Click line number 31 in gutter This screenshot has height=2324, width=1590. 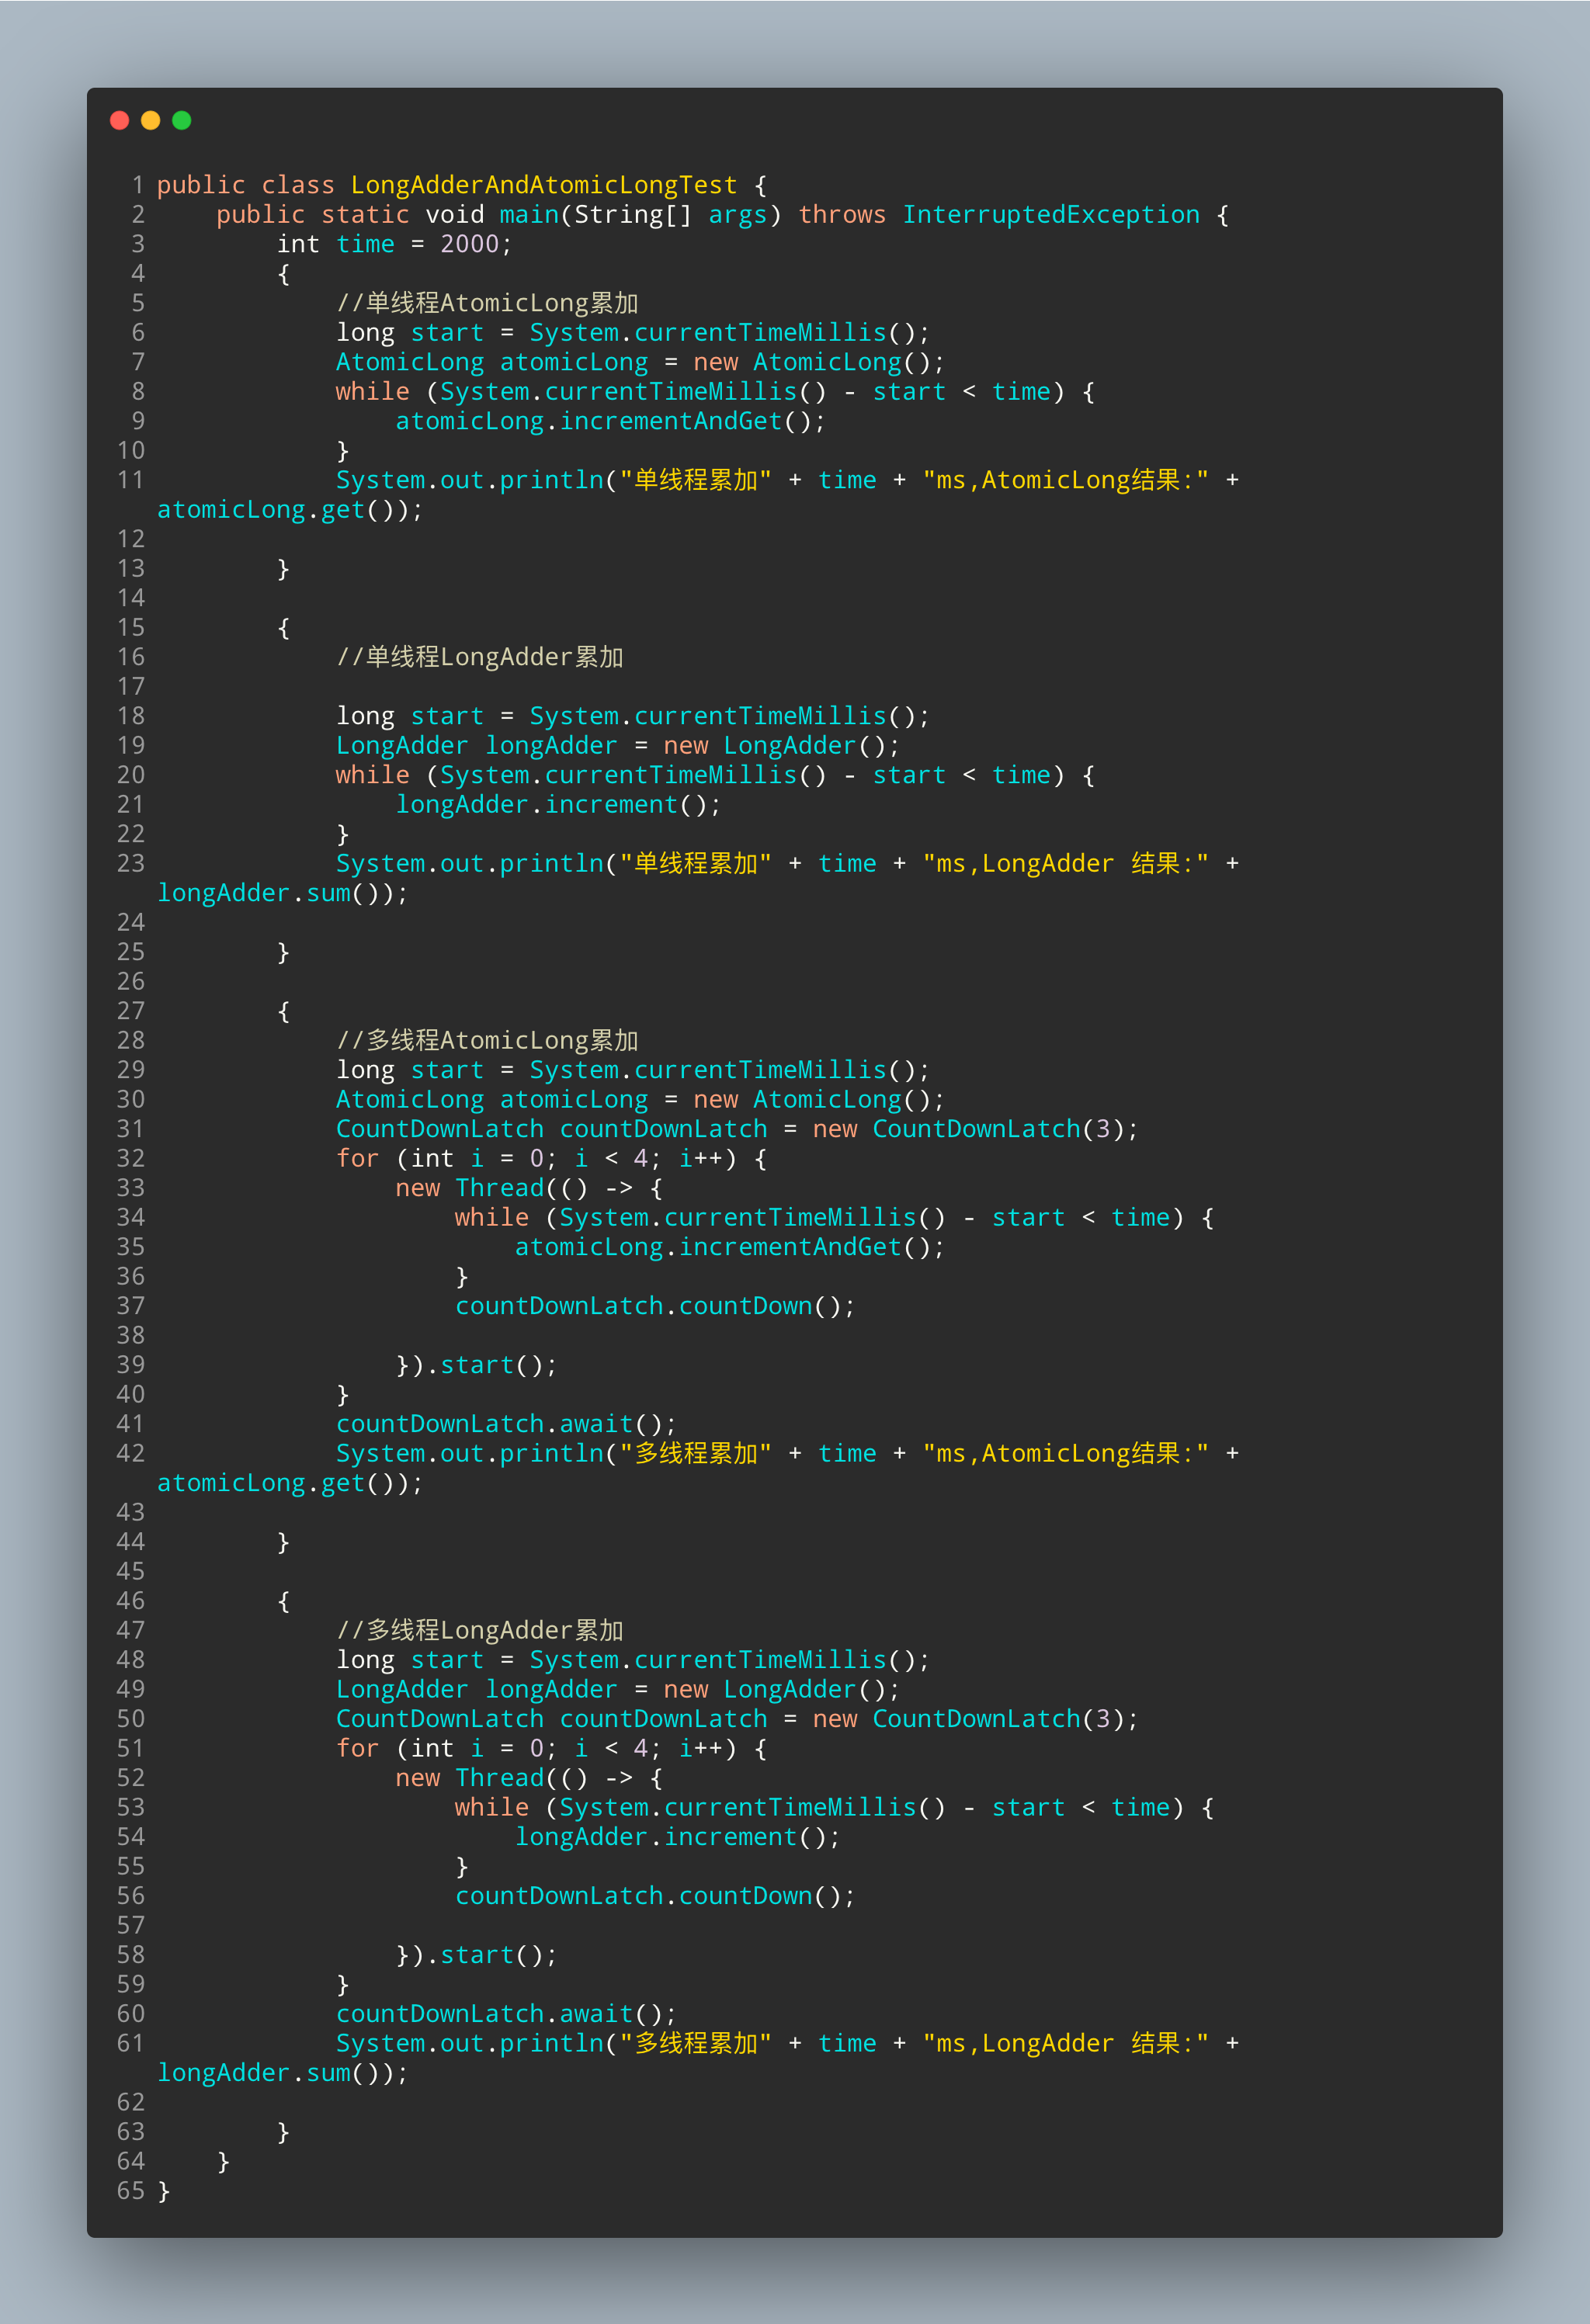131,1129
